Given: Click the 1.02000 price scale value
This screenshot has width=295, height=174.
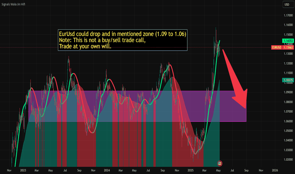Looking at the screenshot, I should 288,160.
